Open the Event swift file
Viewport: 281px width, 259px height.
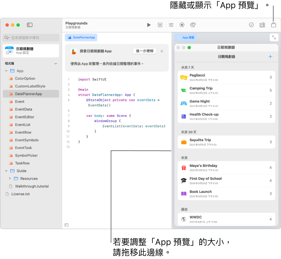click(x=31, y=102)
